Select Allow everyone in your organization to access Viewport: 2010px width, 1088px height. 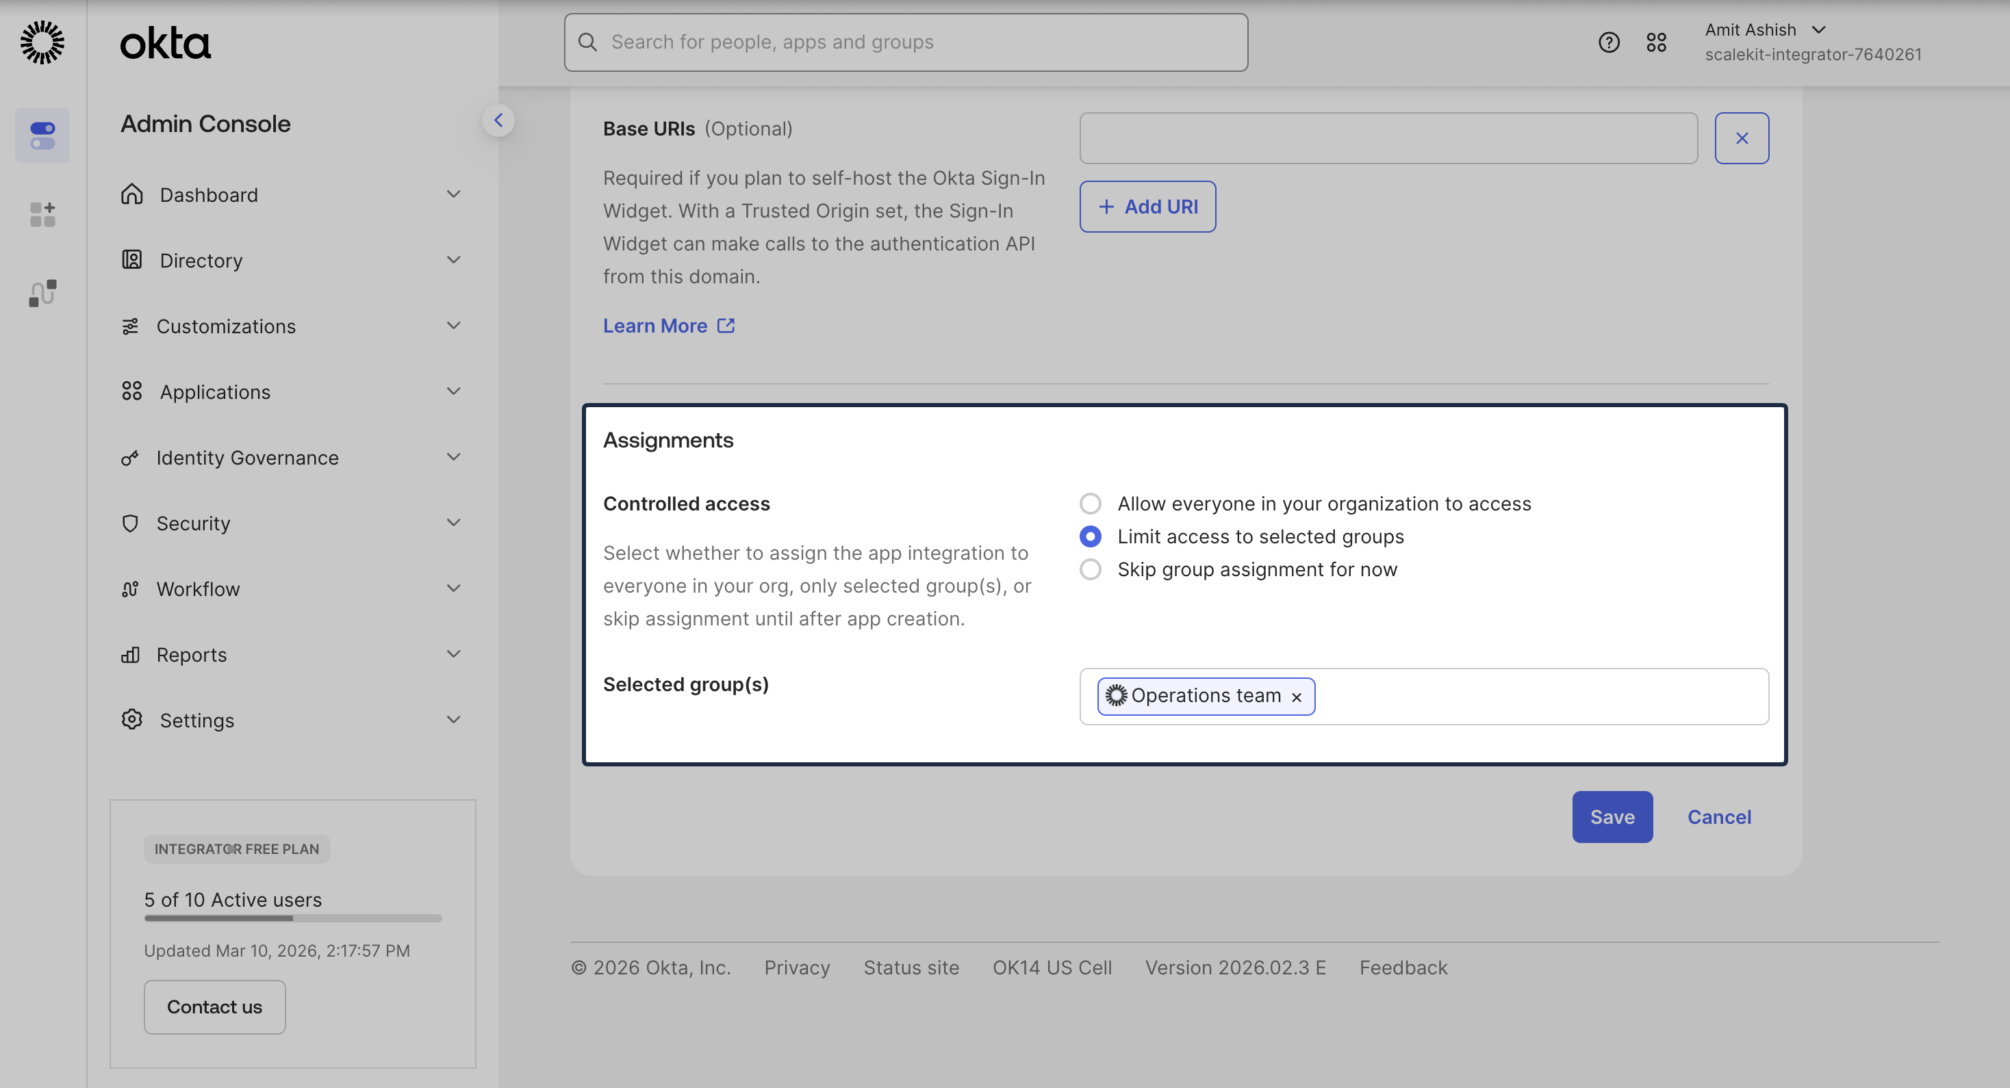coord(1090,503)
